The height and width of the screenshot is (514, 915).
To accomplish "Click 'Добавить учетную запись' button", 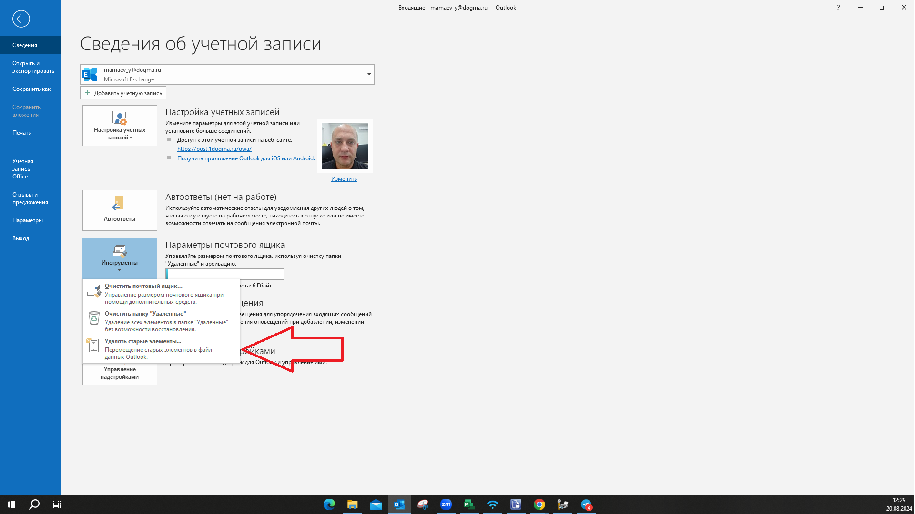I will pos(123,93).
